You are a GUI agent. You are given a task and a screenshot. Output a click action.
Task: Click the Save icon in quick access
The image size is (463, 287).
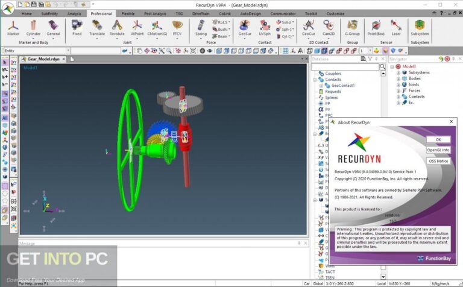[x=34, y=4]
